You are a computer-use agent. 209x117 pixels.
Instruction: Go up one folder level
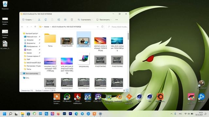coord(35,27)
